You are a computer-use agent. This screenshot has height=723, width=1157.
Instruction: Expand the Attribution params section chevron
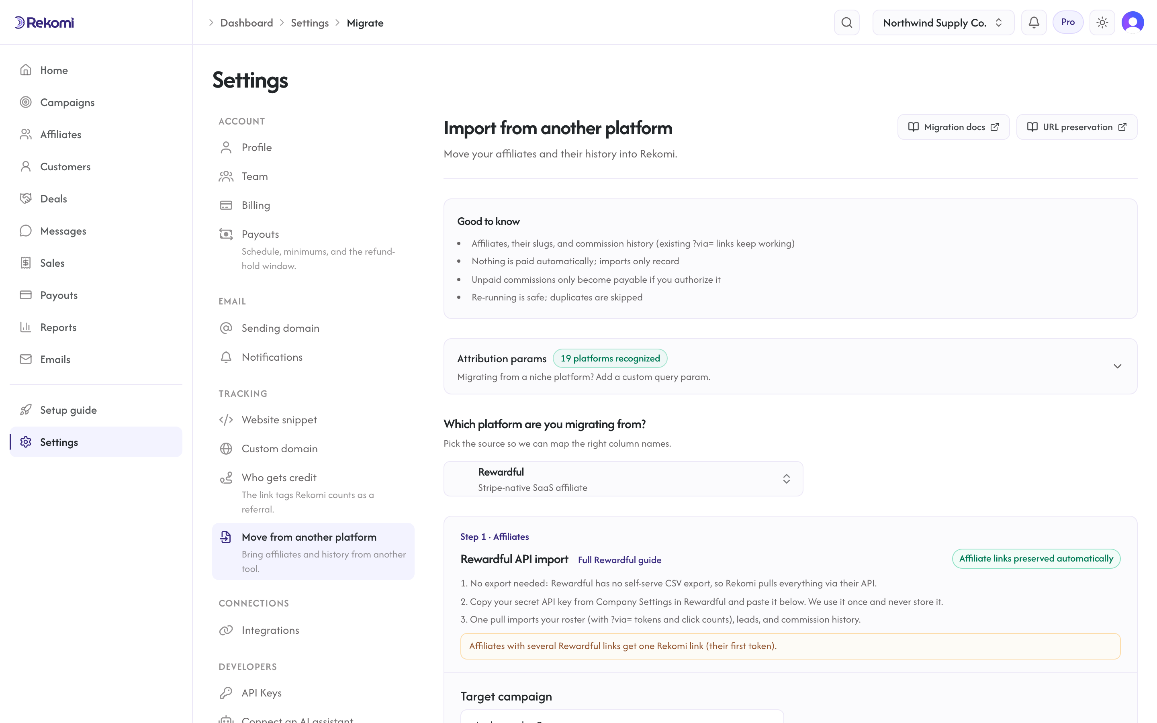tap(1117, 366)
